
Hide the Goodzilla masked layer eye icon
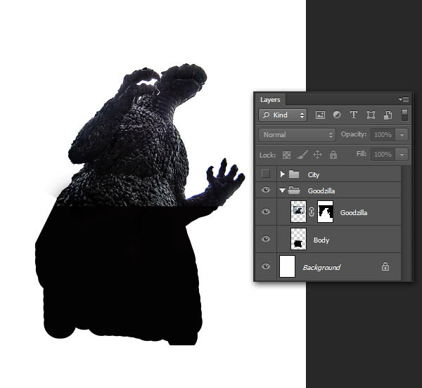point(266,212)
